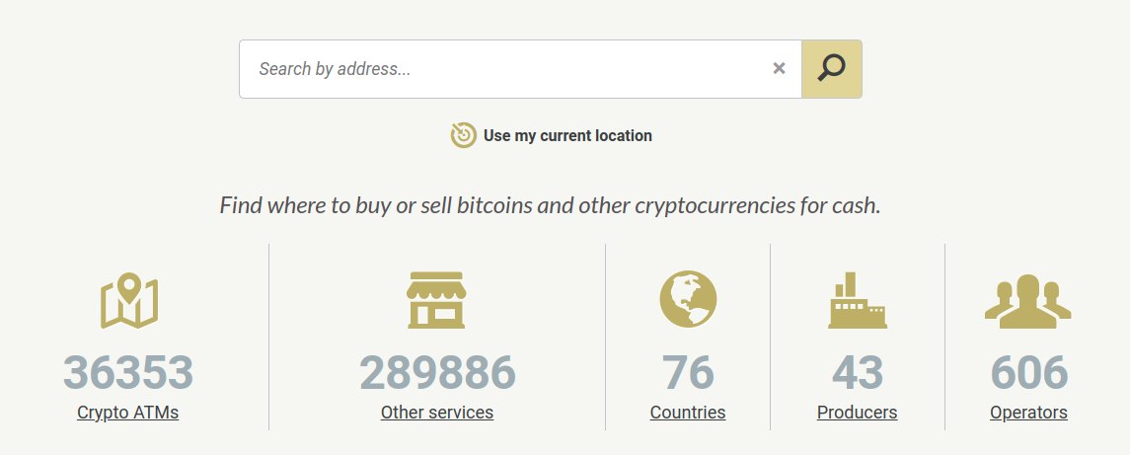
Task: Click the 606 operators count number
Action: [x=1028, y=373]
